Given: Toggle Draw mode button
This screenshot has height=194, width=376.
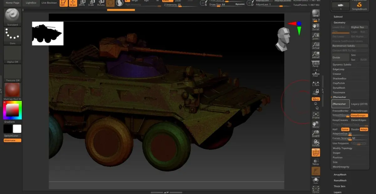Looking at the screenshot, I should pos(73,3).
